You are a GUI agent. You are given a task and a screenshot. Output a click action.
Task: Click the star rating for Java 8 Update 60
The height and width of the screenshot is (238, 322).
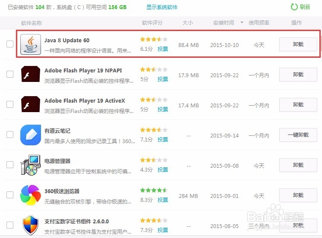[x=154, y=39]
